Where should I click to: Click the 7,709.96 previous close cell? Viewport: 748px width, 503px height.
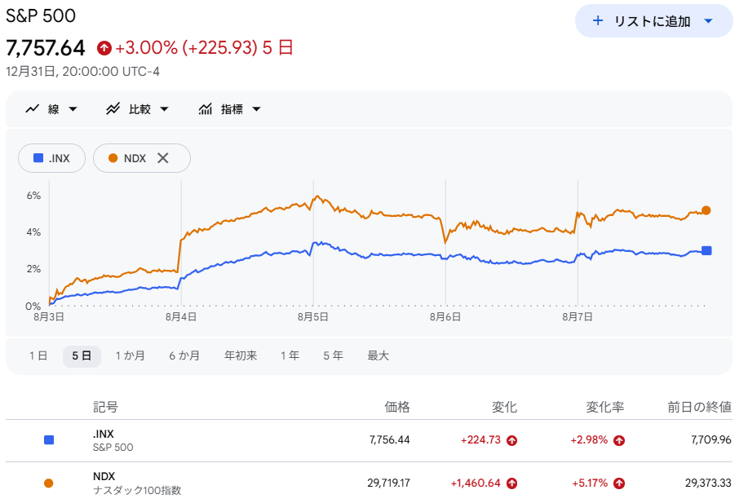710,439
